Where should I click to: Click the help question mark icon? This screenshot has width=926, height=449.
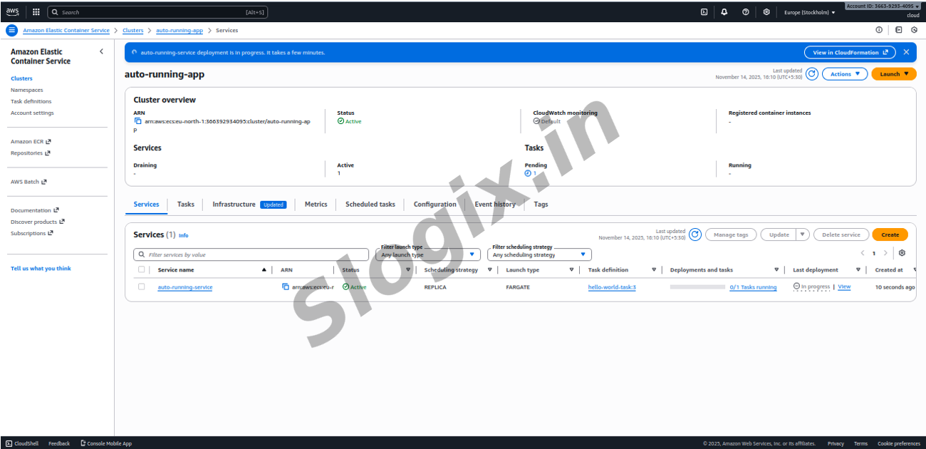point(745,12)
